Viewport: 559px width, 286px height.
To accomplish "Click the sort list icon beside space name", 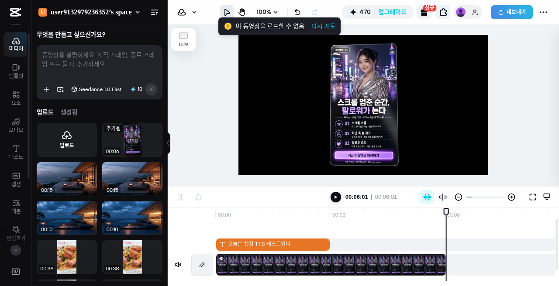I will (x=155, y=12).
